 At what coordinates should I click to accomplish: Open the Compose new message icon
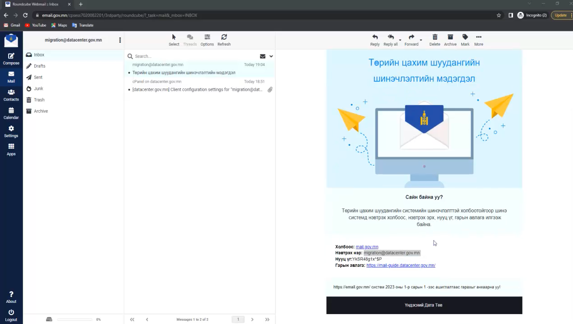click(x=11, y=59)
